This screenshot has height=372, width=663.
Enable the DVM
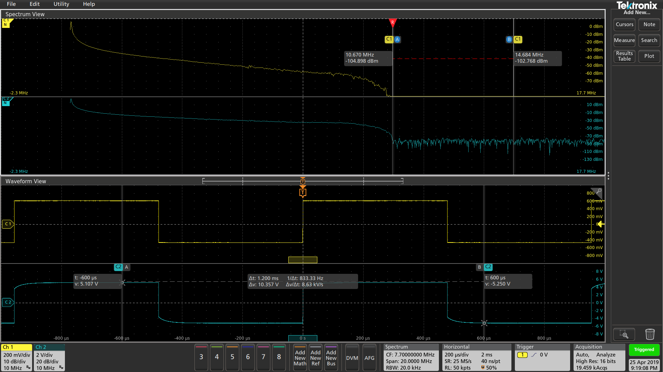[352, 358]
